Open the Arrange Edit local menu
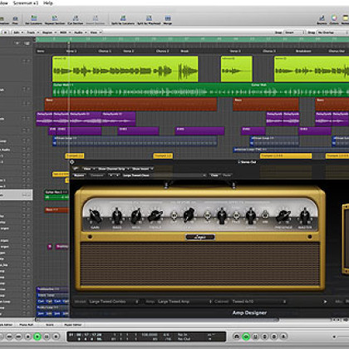 [x=17, y=32]
